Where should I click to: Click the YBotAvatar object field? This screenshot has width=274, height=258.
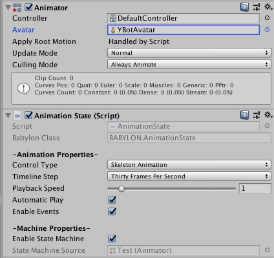(184, 30)
